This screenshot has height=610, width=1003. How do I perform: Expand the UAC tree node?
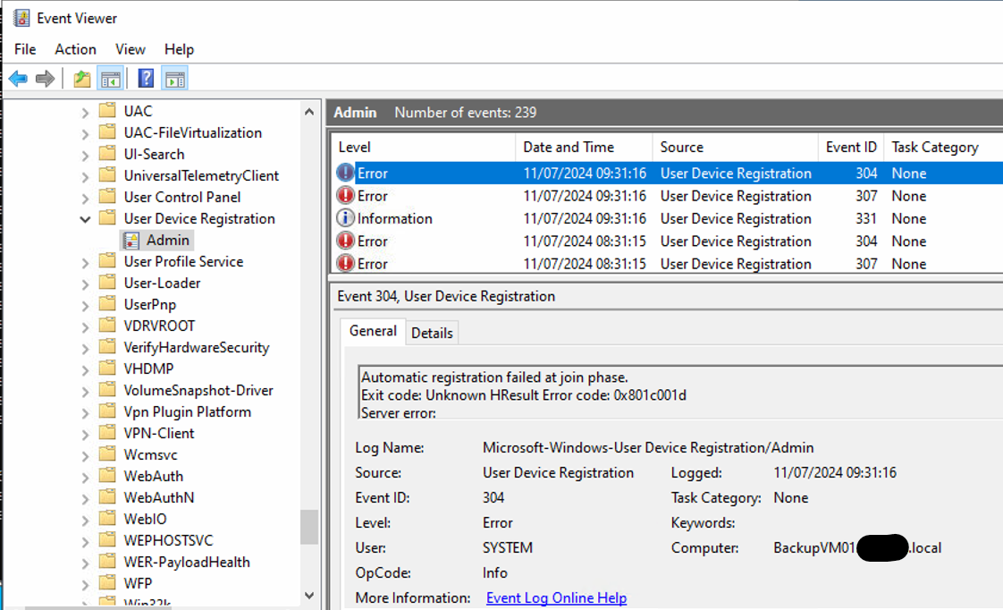click(85, 112)
